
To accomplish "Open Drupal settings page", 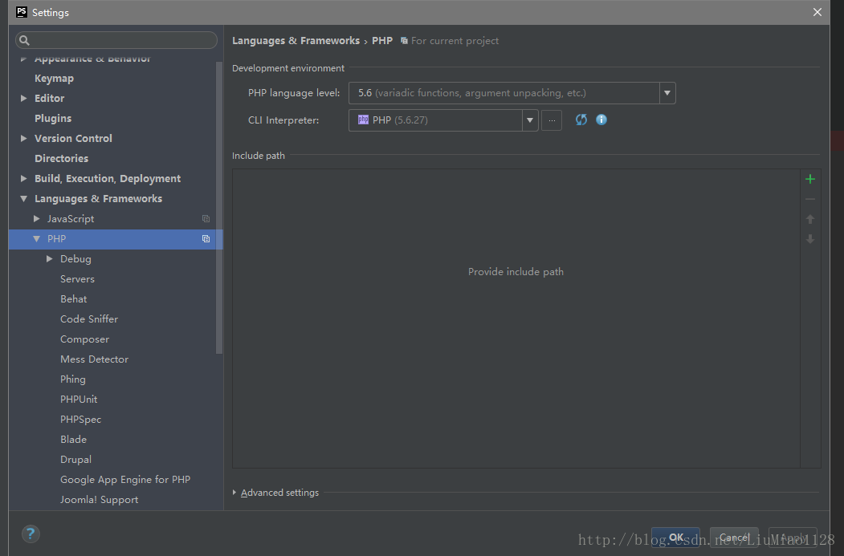I will [x=75, y=460].
